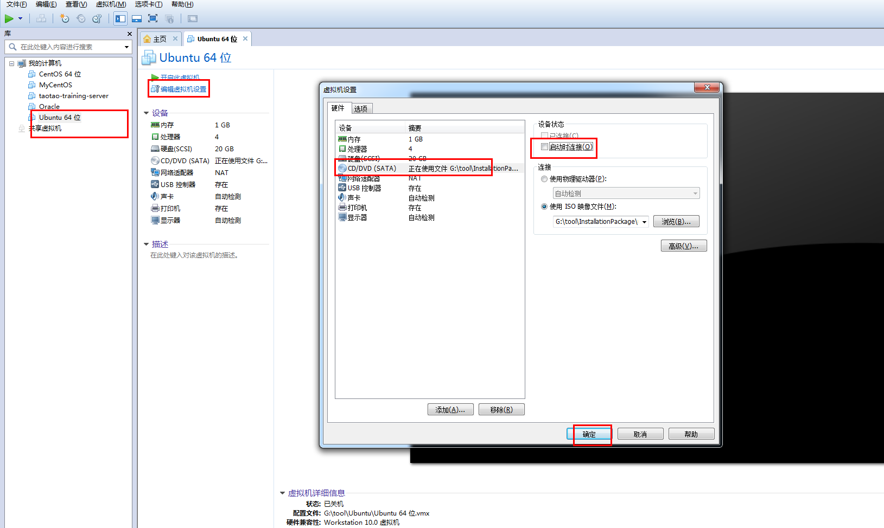The width and height of the screenshot is (884, 528).
Task: Select MyCentOS in library tree
Action: click(x=55, y=85)
